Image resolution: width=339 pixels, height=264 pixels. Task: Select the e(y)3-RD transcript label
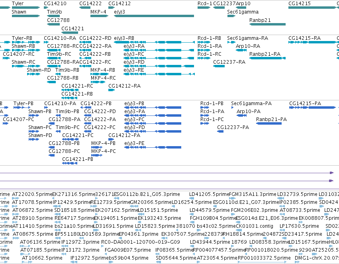(134, 62)
